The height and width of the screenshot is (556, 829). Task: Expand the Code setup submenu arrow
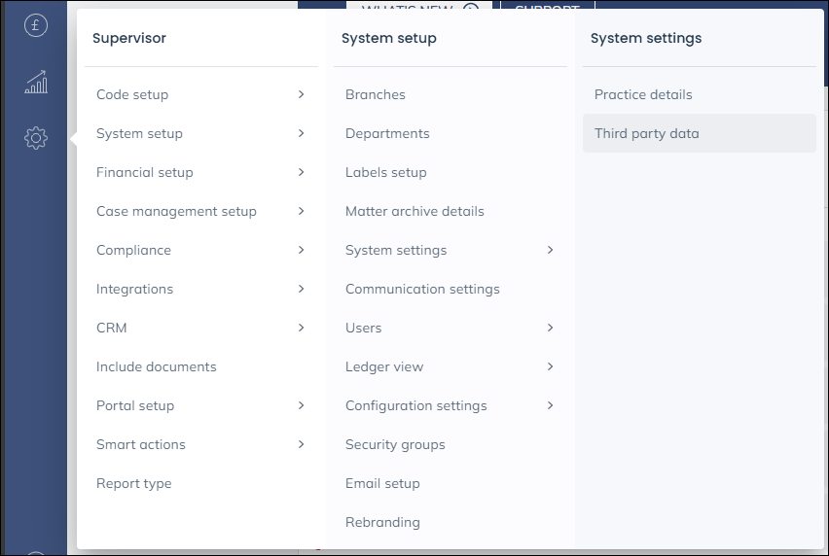301,94
